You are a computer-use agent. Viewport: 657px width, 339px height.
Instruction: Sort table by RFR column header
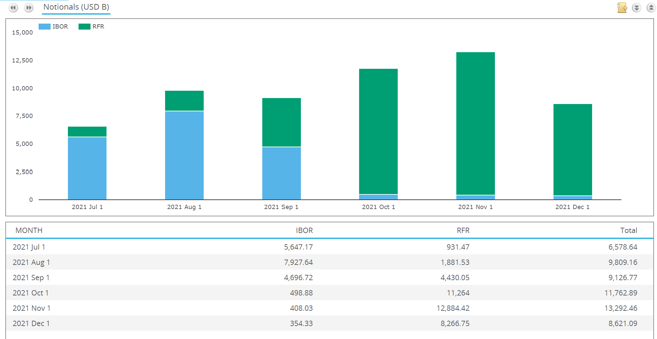click(x=463, y=230)
